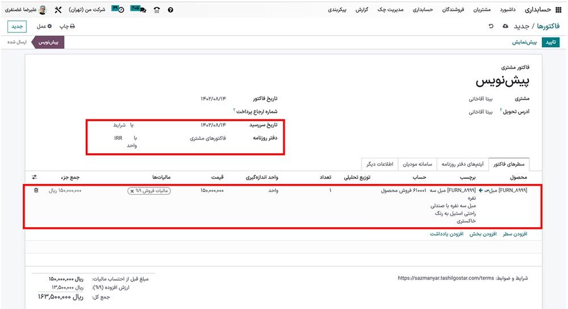
Task: Open the terms URL sazmanyar.tashilgostar.com link
Action: (x=445, y=278)
